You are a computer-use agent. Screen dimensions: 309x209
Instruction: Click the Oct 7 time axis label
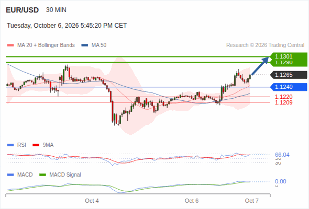tap(252, 201)
